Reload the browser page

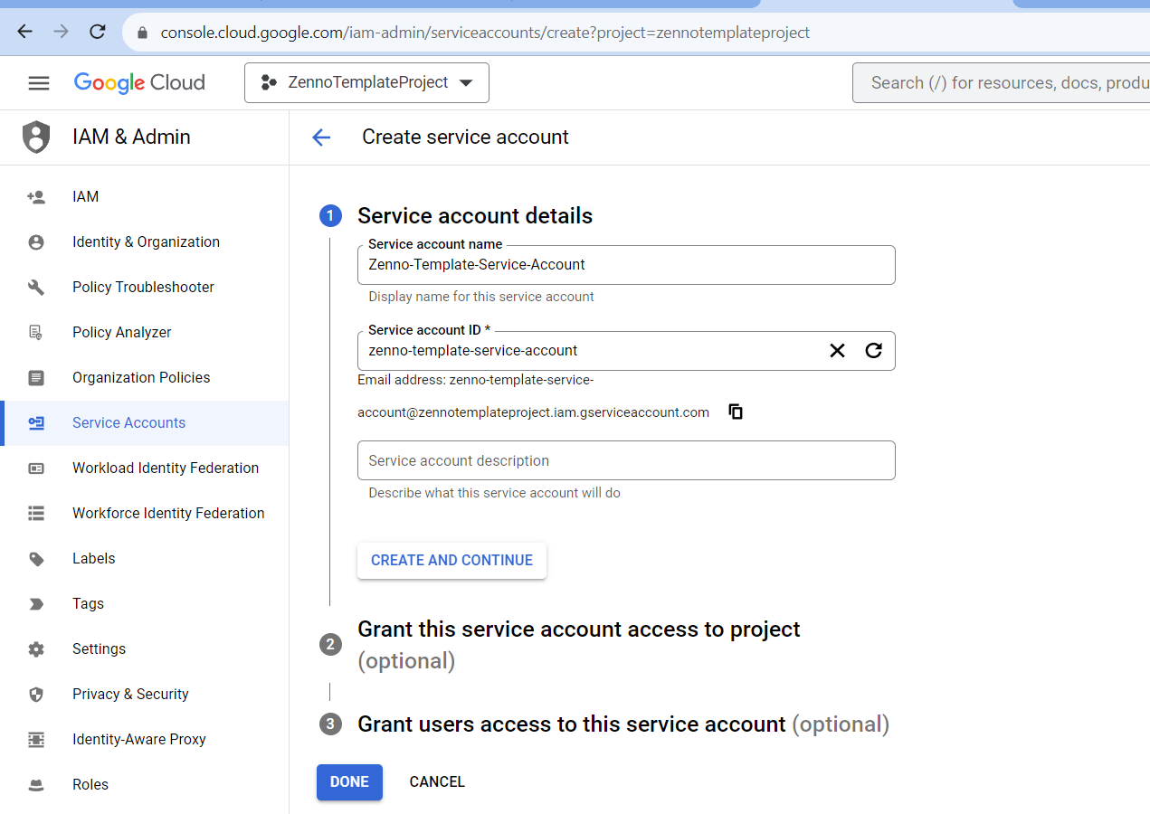pyautogui.click(x=98, y=32)
